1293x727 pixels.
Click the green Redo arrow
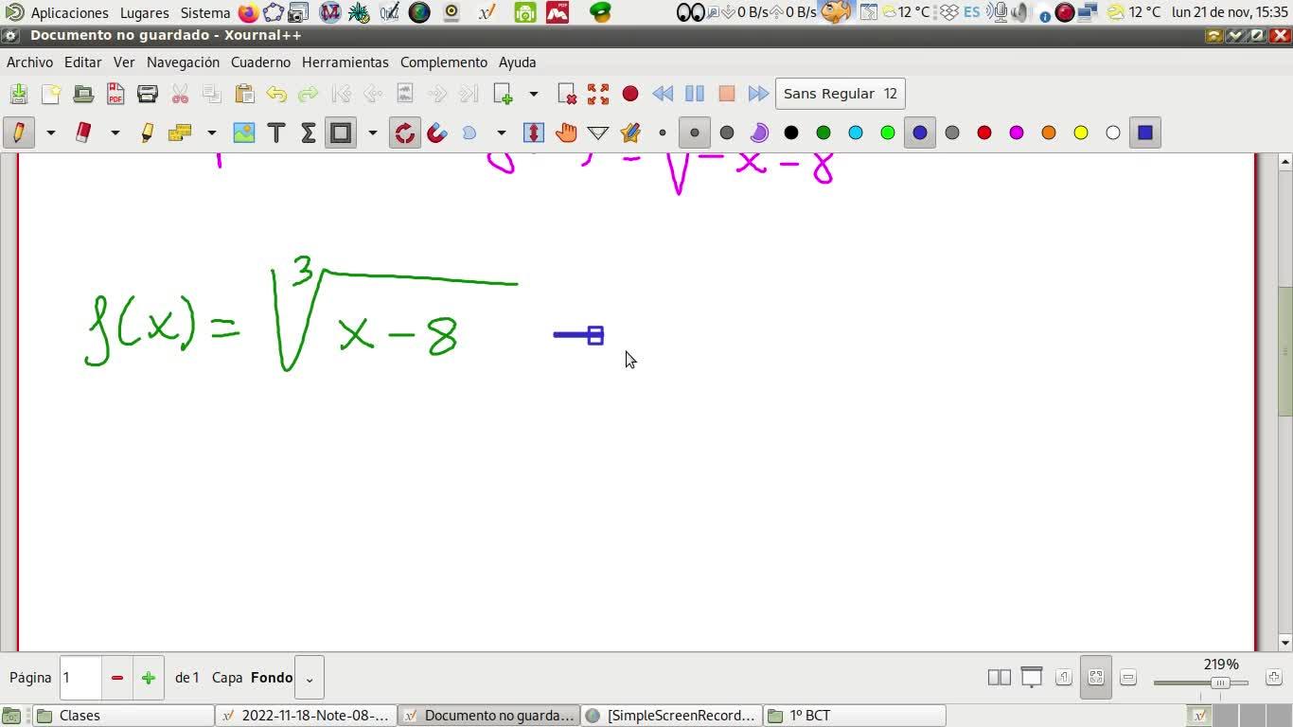[309, 94]
